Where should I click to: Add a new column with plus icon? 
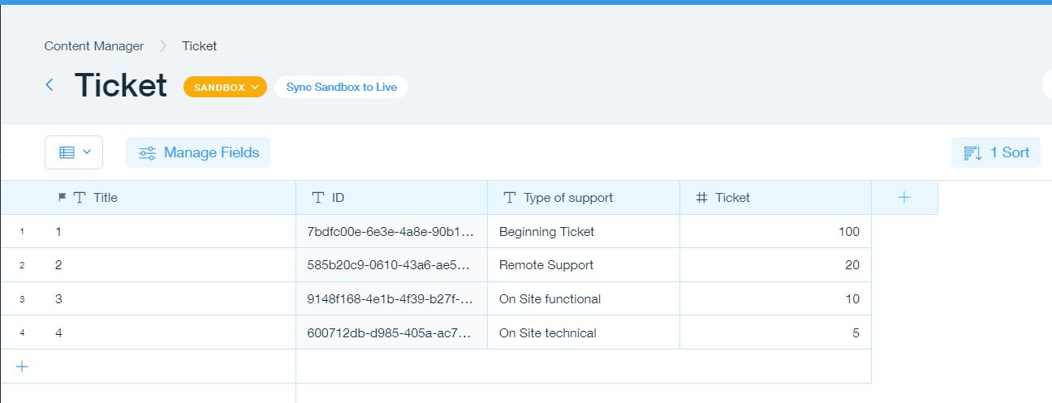[904, 197]
